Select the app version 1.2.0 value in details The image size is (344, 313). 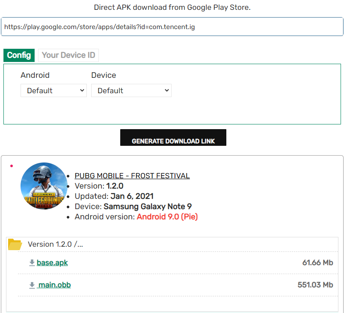pos(115,186)
